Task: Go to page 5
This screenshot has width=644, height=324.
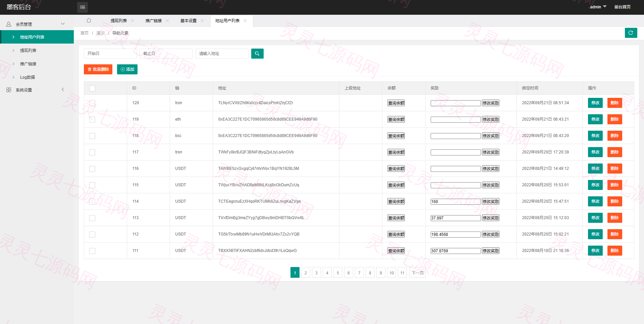Action: point(338,273)
